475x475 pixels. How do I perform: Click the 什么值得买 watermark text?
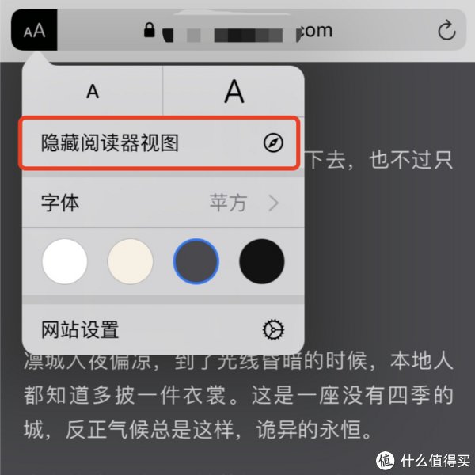pos(435,461)
